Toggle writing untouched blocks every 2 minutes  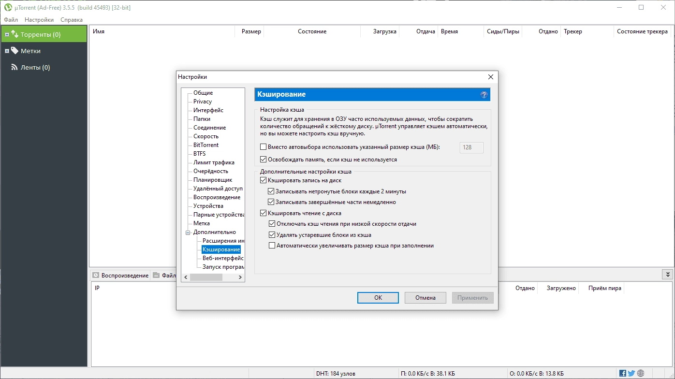click(x=271, y=191)
